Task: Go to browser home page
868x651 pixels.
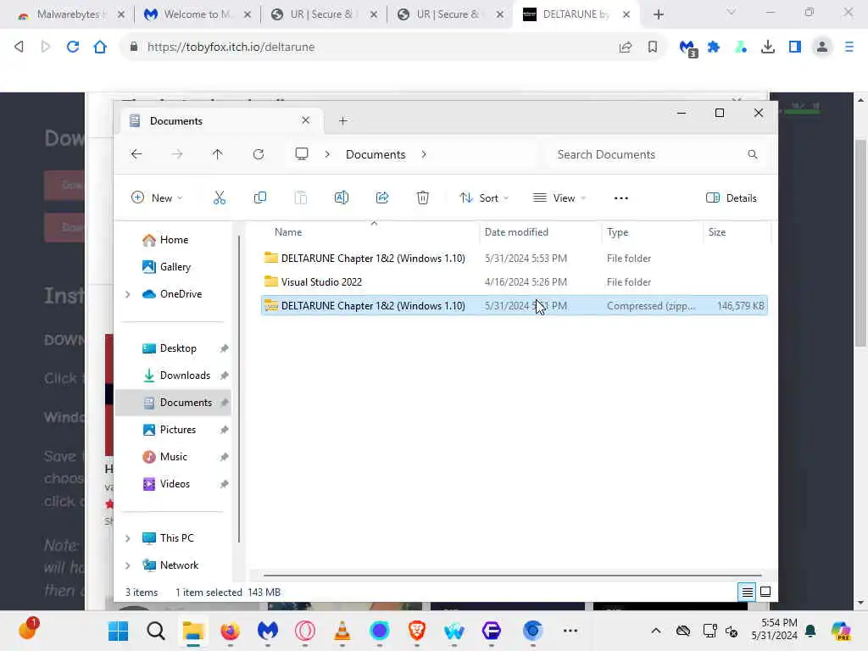Action: (100, 47)
